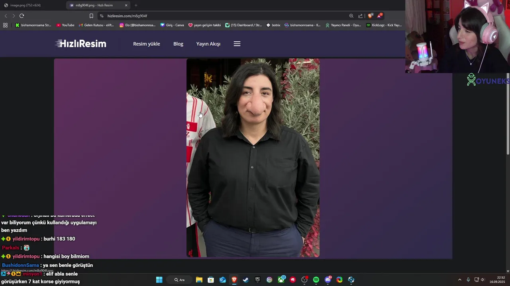
Task: Show hidden system tray icons
Action: pos(459,280)
